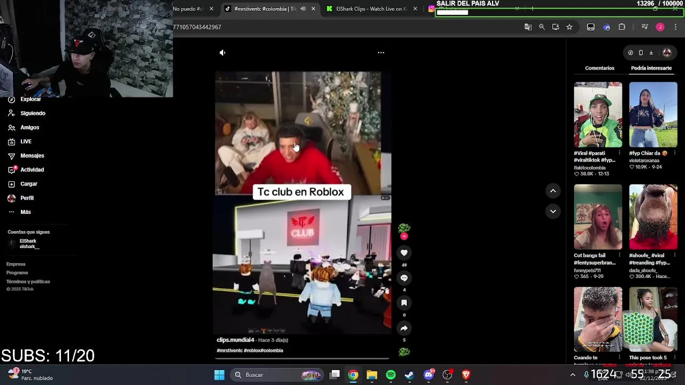
Task: Open the browser Extensions puzzle icon
Action: click(622, 27)
